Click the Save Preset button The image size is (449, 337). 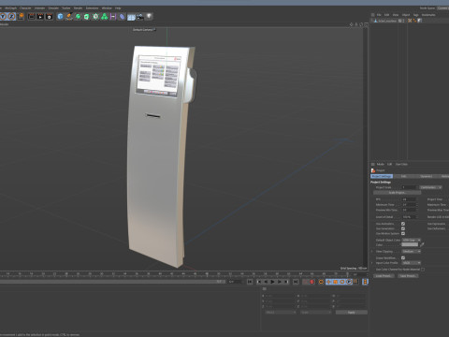coord(408,276)
